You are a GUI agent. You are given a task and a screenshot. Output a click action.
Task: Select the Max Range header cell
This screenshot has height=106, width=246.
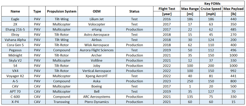(190, 9)
